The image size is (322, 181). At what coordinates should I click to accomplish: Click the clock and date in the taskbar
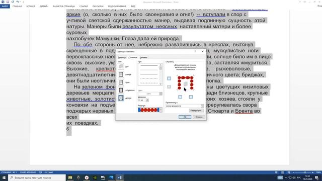307,177
